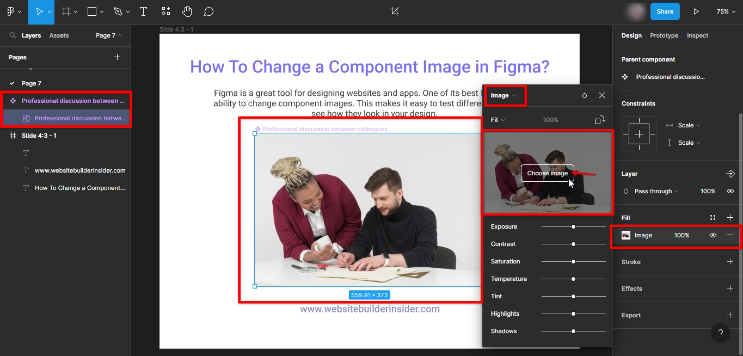The height and width of the screenshot is (356, 743).
Task: Click the Present play icon
Action: pos(696,11)
